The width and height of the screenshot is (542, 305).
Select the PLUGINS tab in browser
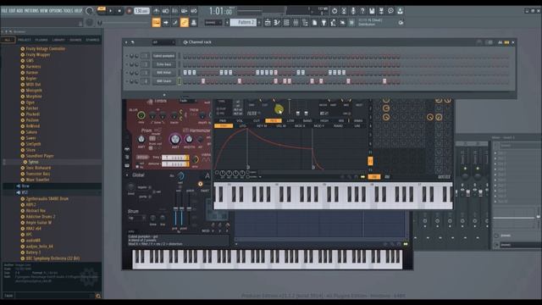[x=41, y=40]
